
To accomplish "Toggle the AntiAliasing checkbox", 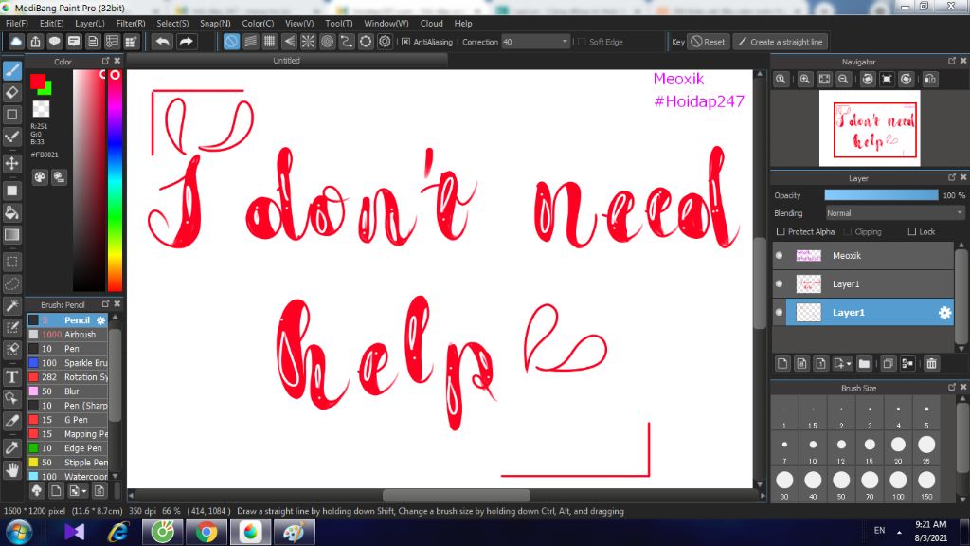I will point(405,42).
